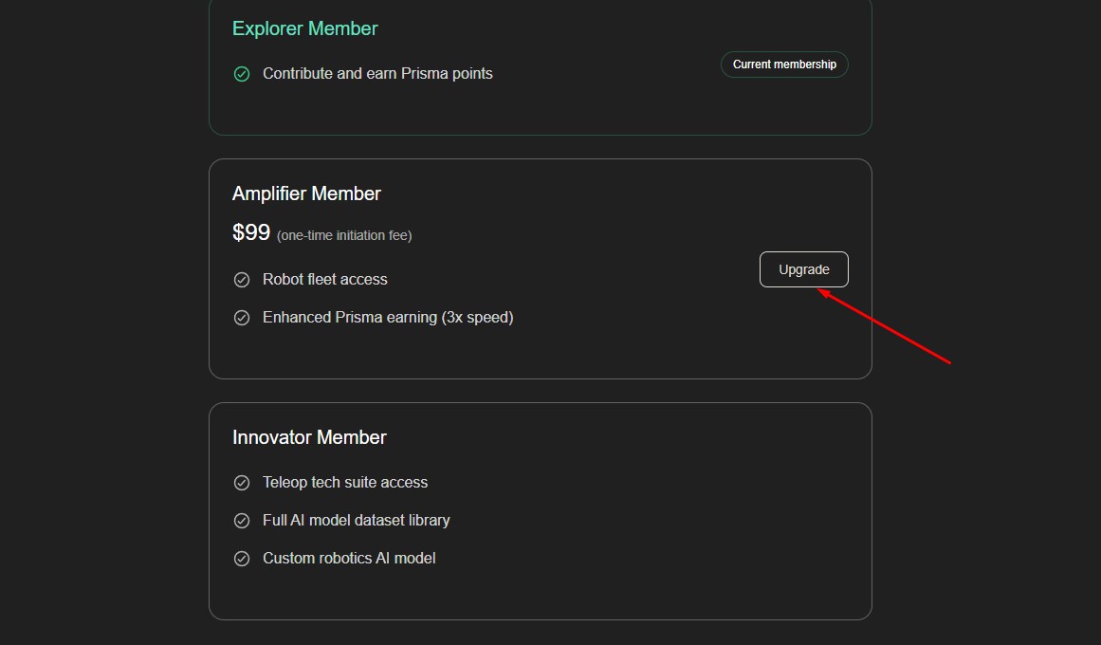
Task: Click checkmark icon beside Full AI model dataset library
Action: (x=242, y=521)
